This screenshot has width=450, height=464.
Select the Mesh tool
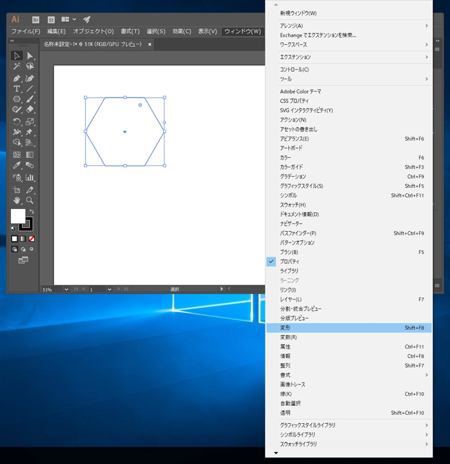coord(17,155)
